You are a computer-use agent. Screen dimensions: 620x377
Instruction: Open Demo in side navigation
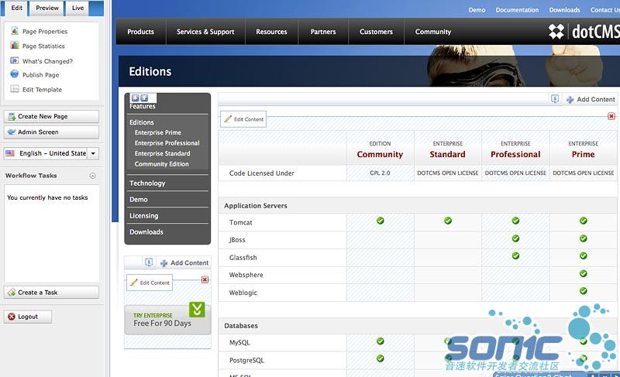click(x=139, y=200)
